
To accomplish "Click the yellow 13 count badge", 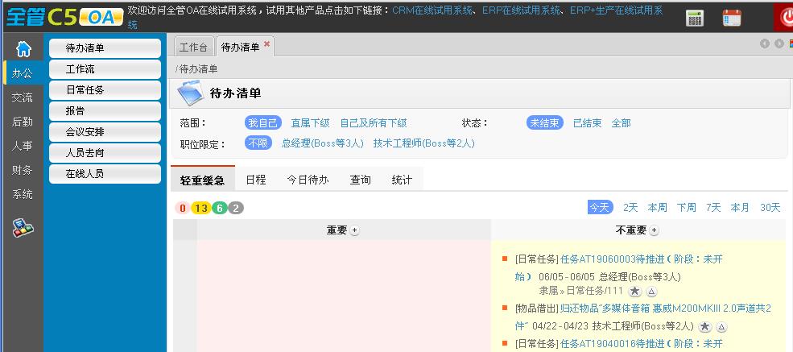I will 200,208.
